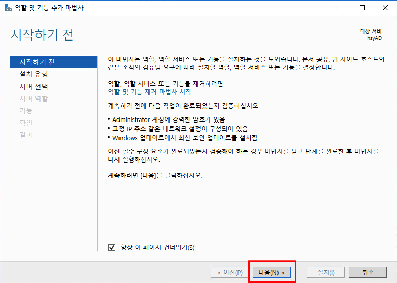Click the 설치(I) button
397x283 pixels.
click(x=326, y=272)
